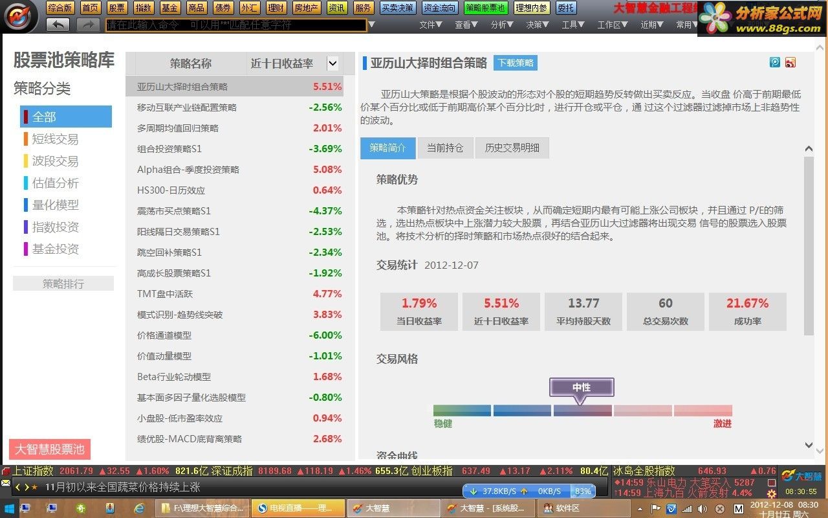Click the previous news arrow in ticker
828x518 pixels.
pyautogui.click(x=18, y=487)
